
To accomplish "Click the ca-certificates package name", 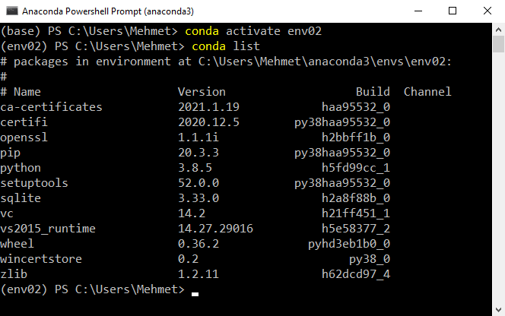I will coord(51,107).
